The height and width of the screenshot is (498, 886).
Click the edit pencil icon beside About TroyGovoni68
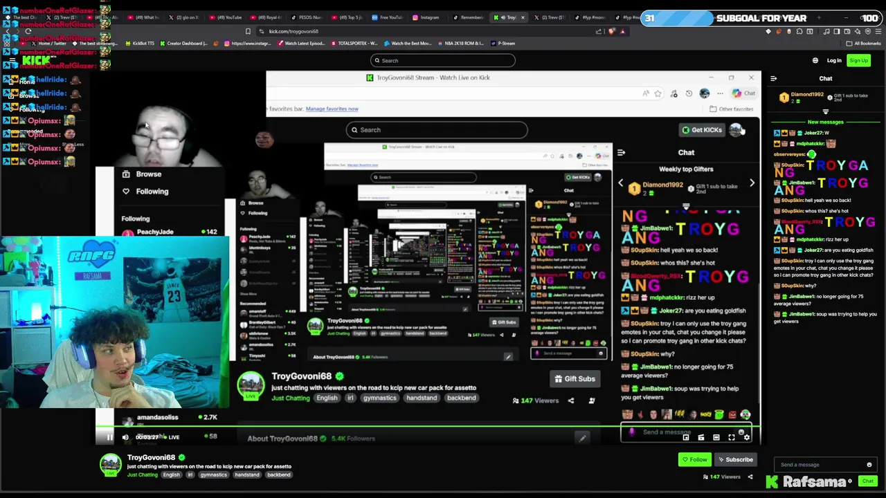coord(582,439)
